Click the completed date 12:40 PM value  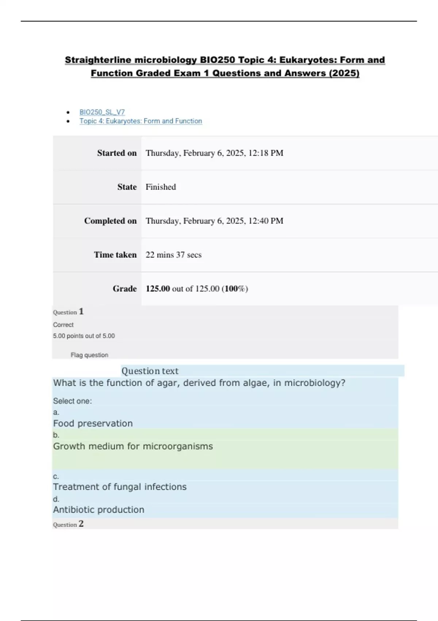pos(214,221)
